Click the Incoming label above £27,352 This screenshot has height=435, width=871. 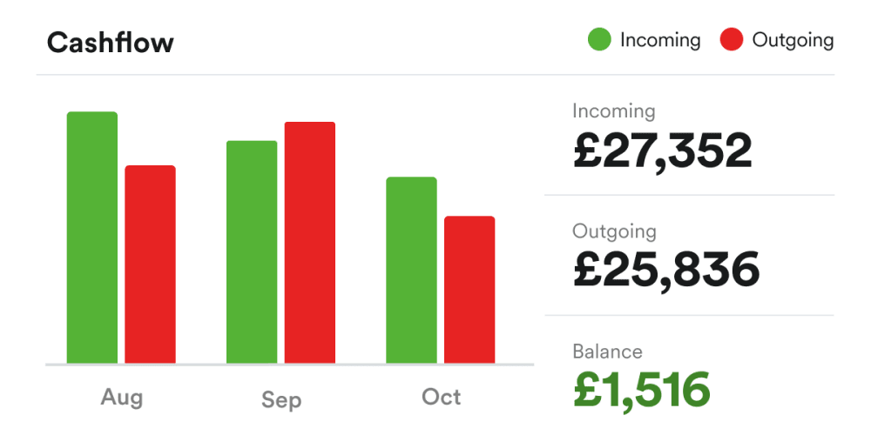click(x=613, y=111)
